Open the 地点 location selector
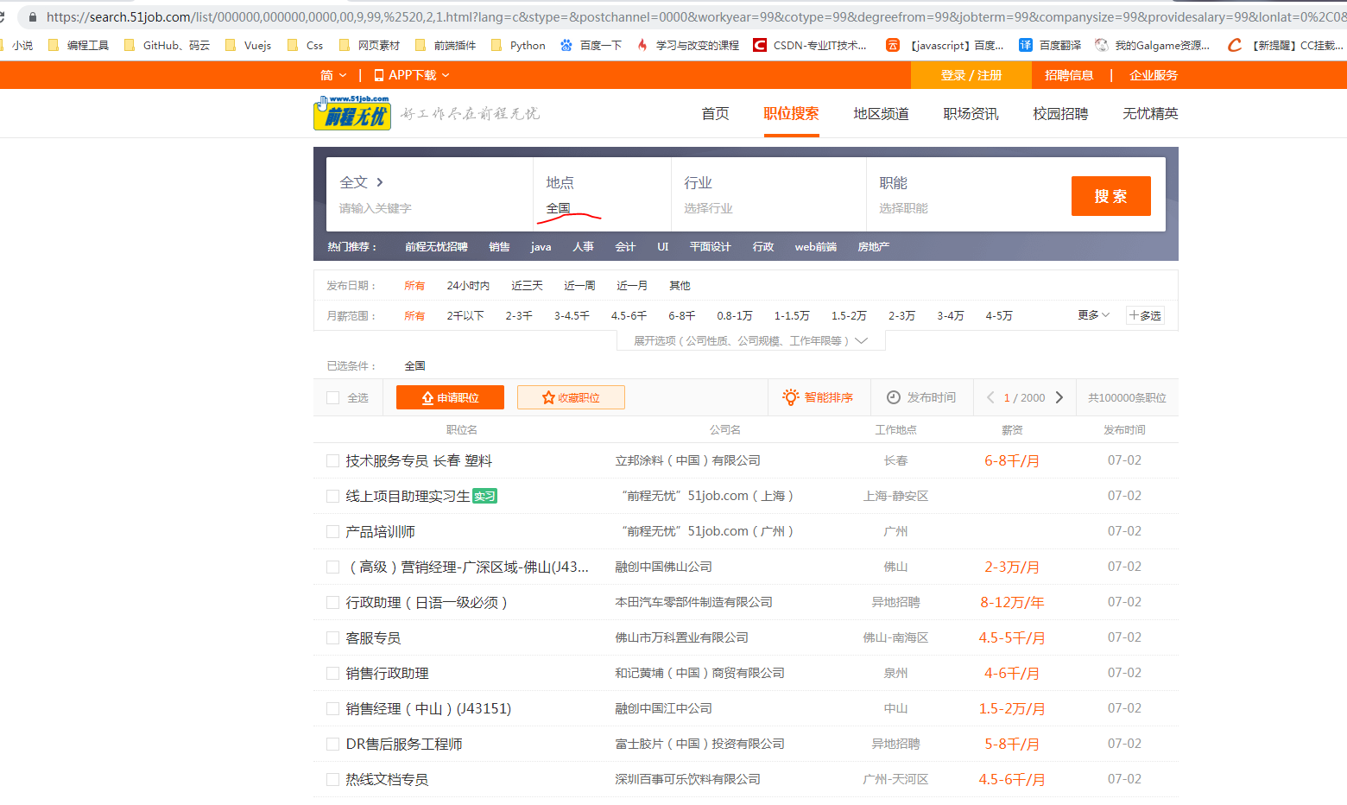Screen dimensions: 1347x805 click(x=602, y=195)
